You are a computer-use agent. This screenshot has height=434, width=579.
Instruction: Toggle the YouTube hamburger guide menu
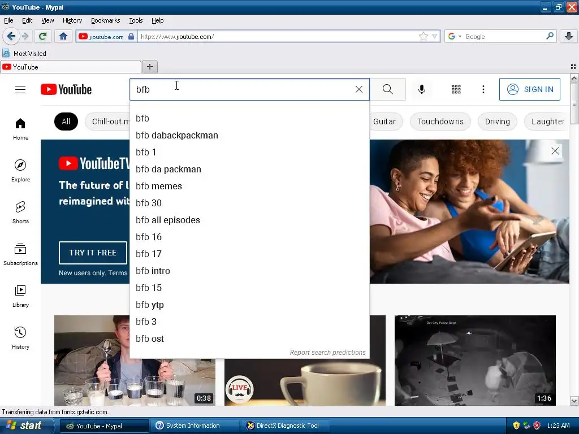tap(20, 89)
